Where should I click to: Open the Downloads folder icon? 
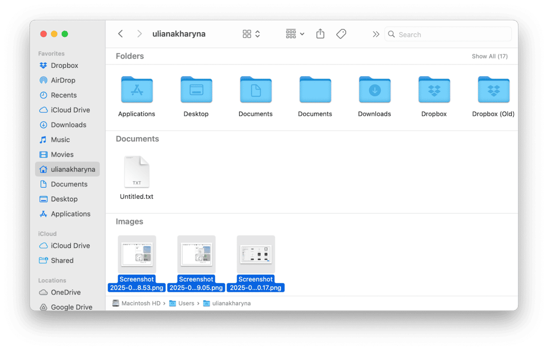point(374,90)
